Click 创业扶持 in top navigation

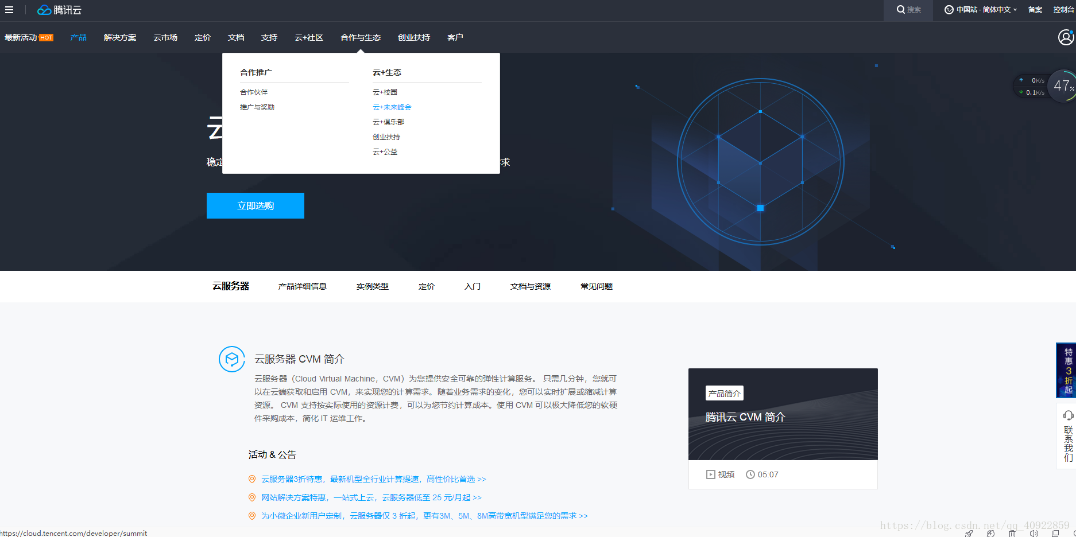click(414, 37)
